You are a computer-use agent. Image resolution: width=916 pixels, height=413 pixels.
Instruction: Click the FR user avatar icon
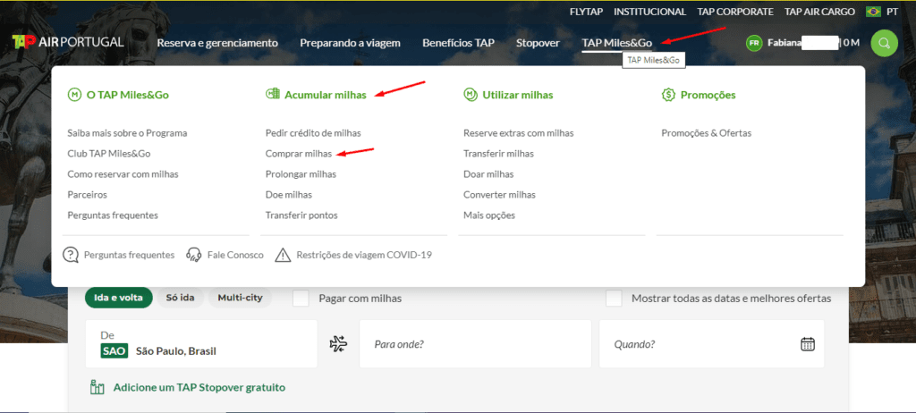[x=754, y=43]
